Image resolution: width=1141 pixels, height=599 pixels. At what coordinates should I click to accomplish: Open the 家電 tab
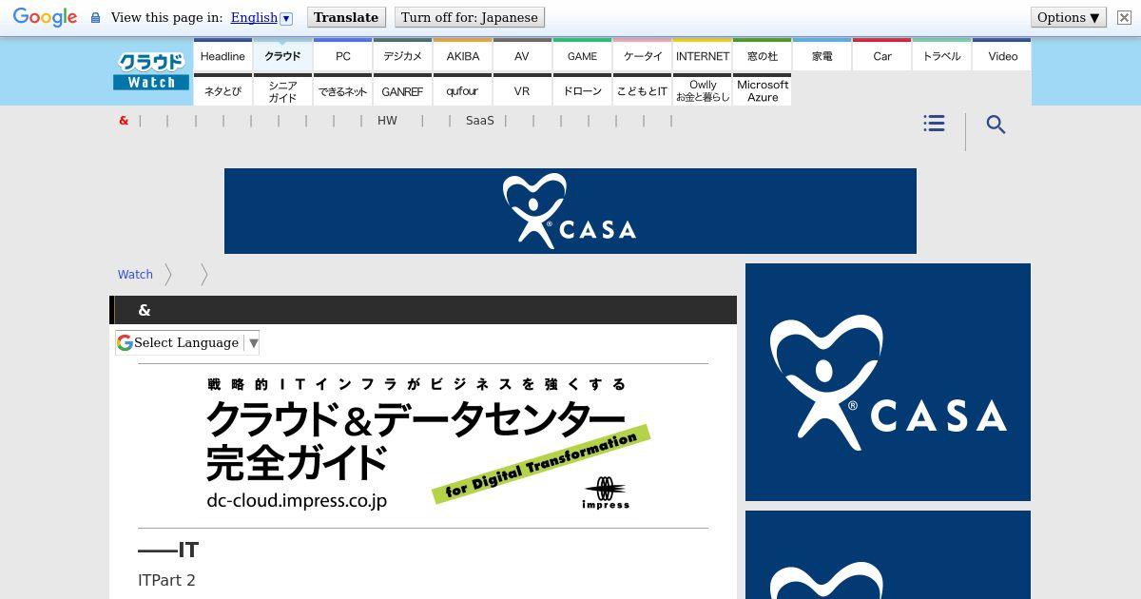pyautogui.click(x=822, y=56)
